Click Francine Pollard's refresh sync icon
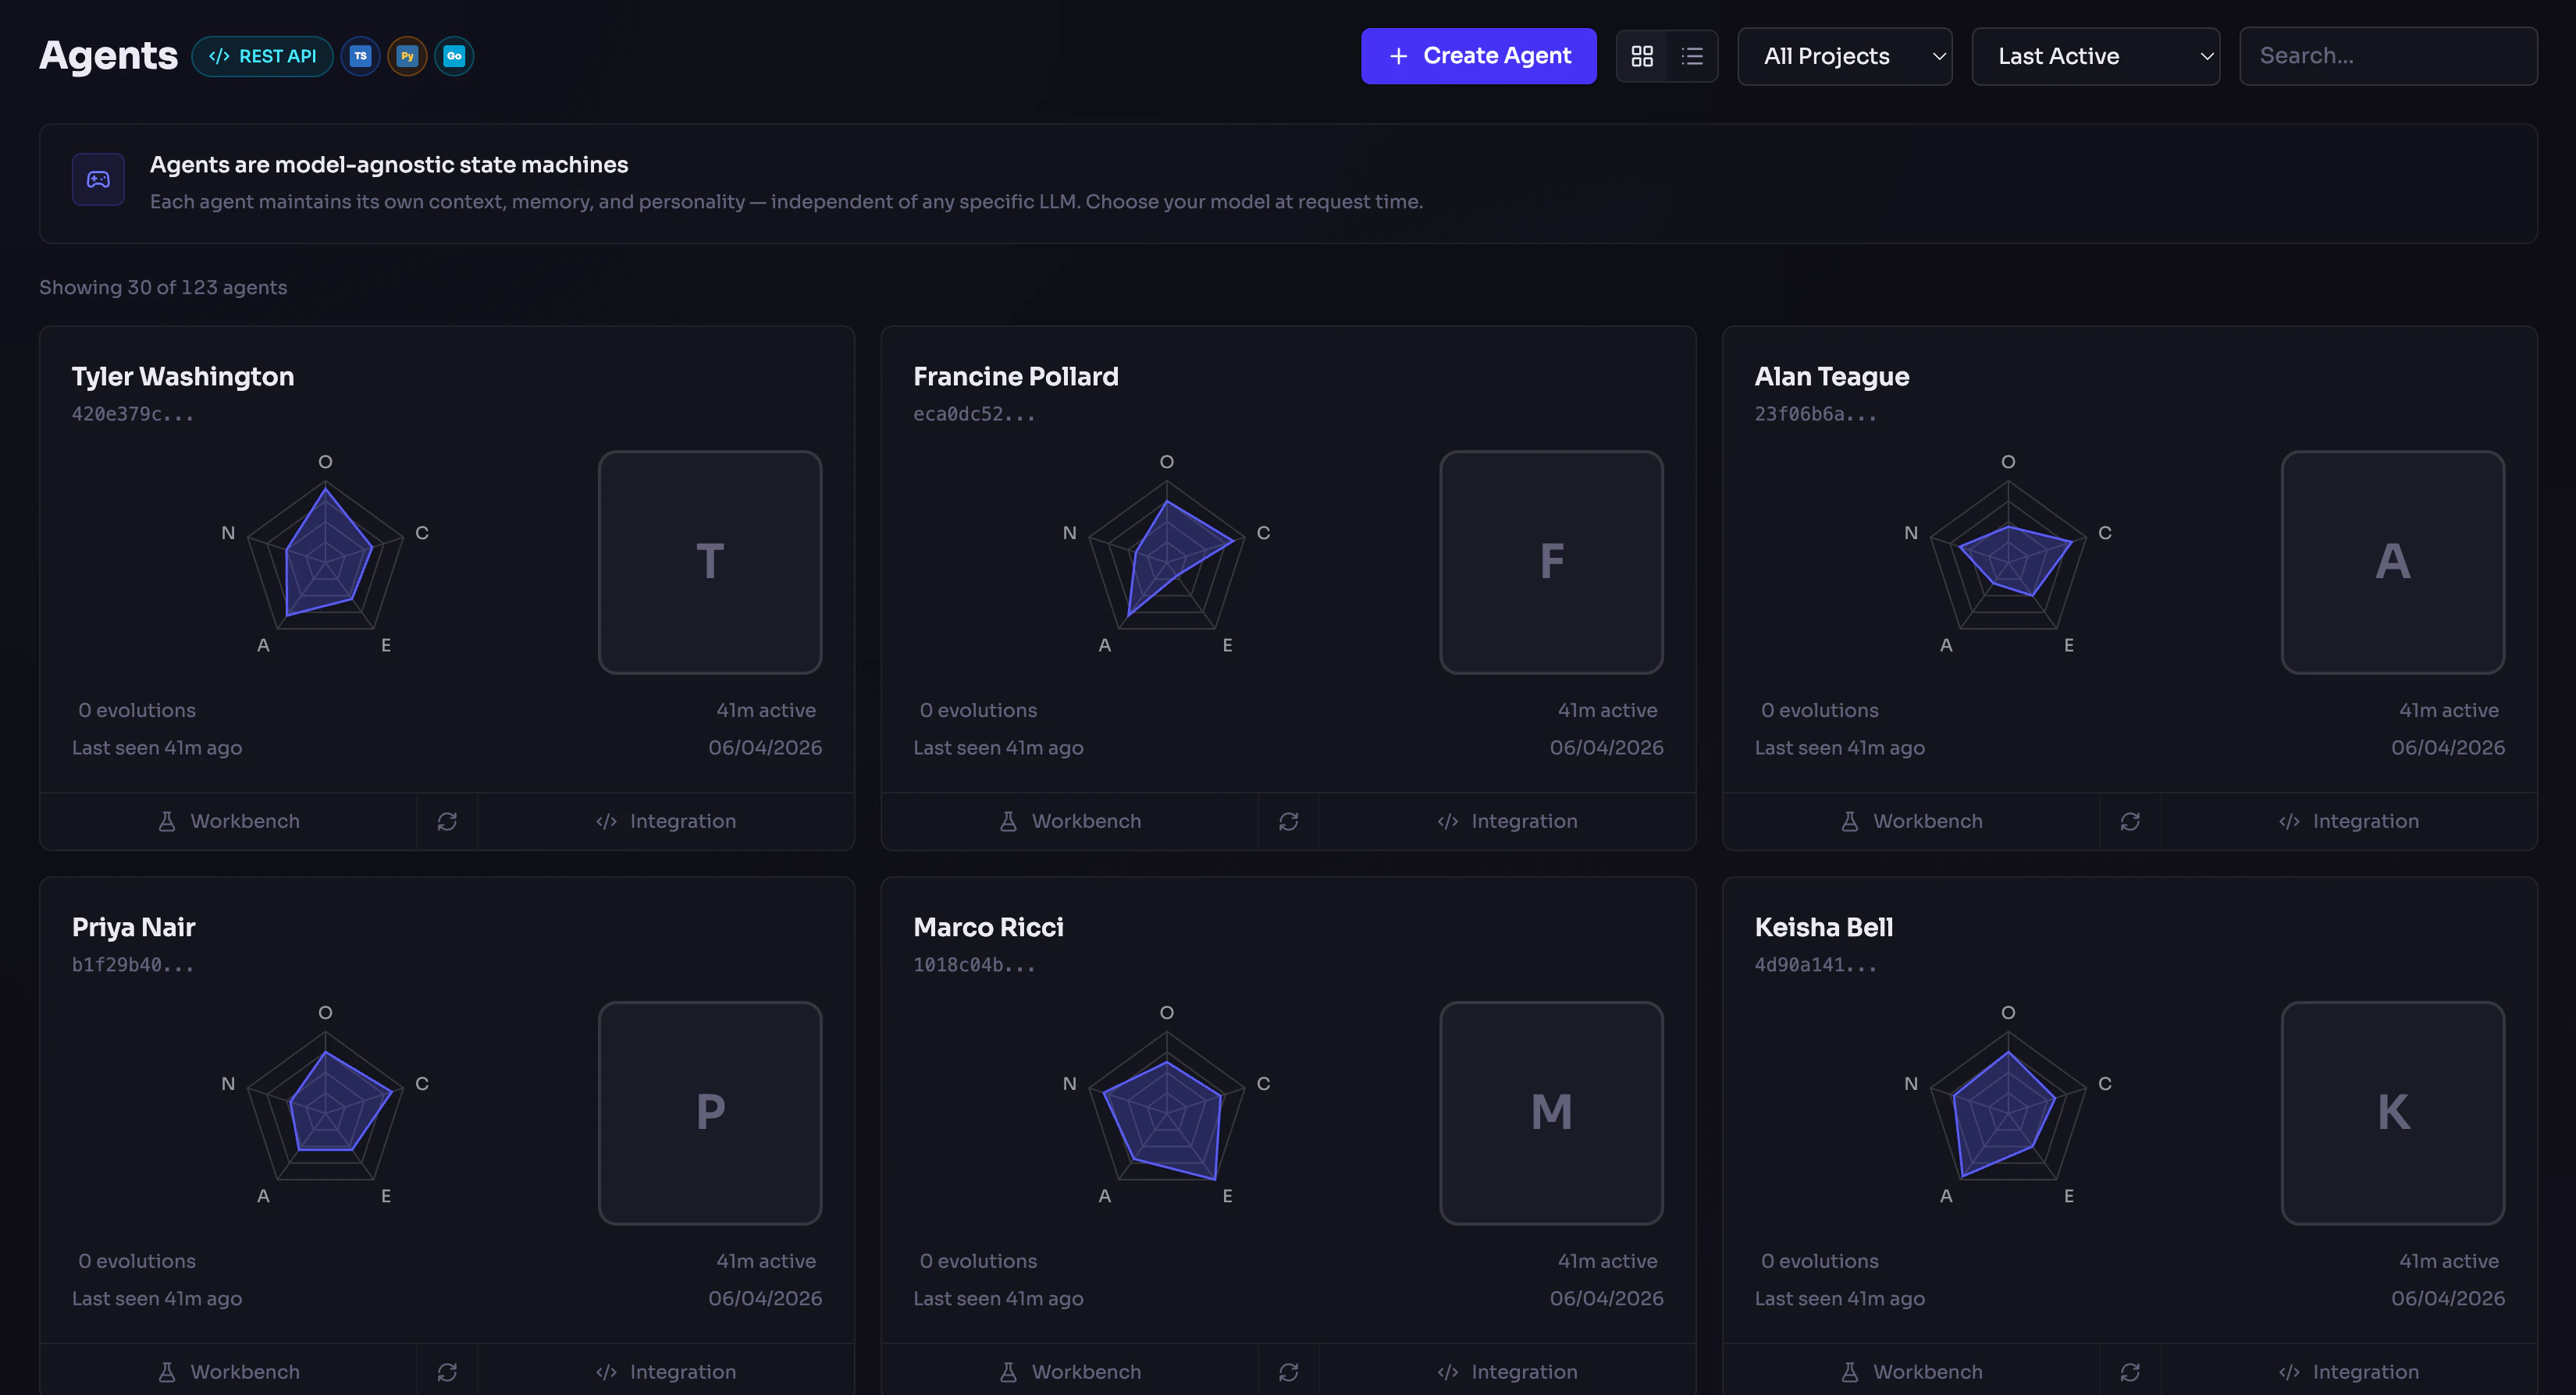This screenshot has width=2576, height=1395. [x=1288, y=822]
